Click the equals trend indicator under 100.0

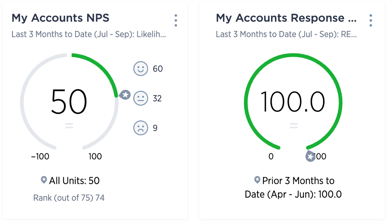(293, 126)
